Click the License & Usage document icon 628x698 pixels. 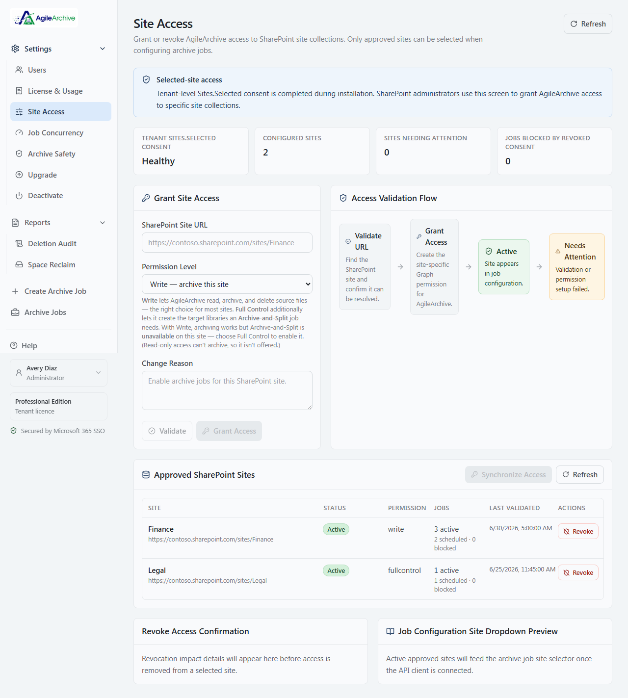point(19,91)
